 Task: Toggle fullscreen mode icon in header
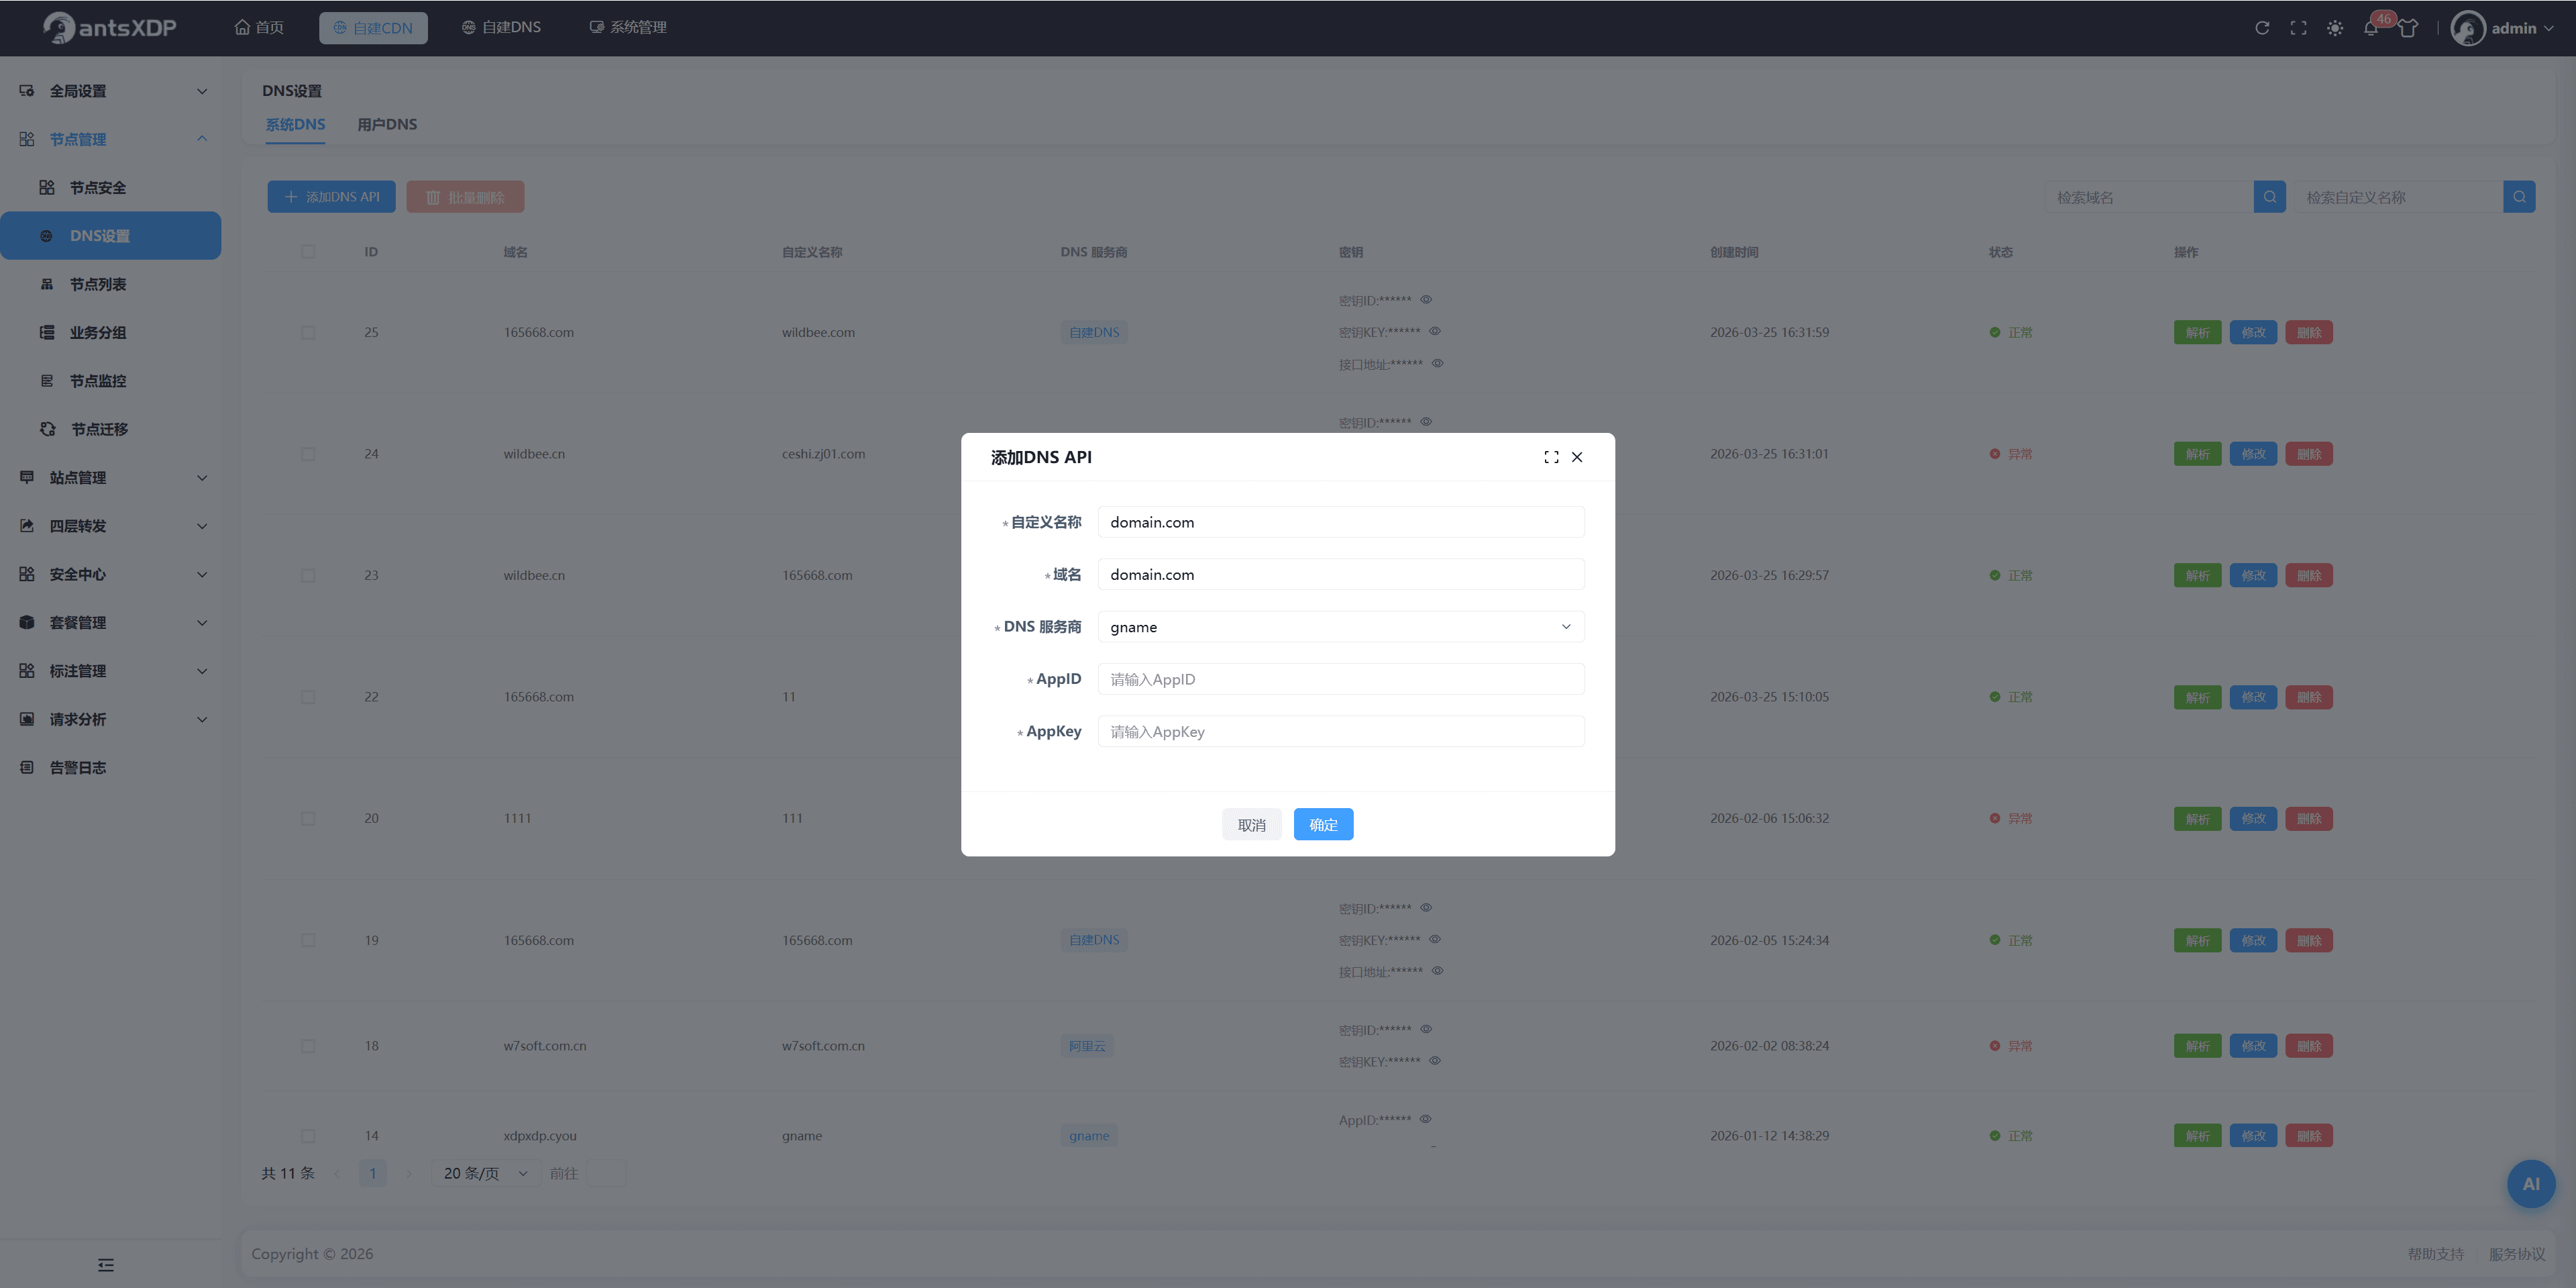2298,28
